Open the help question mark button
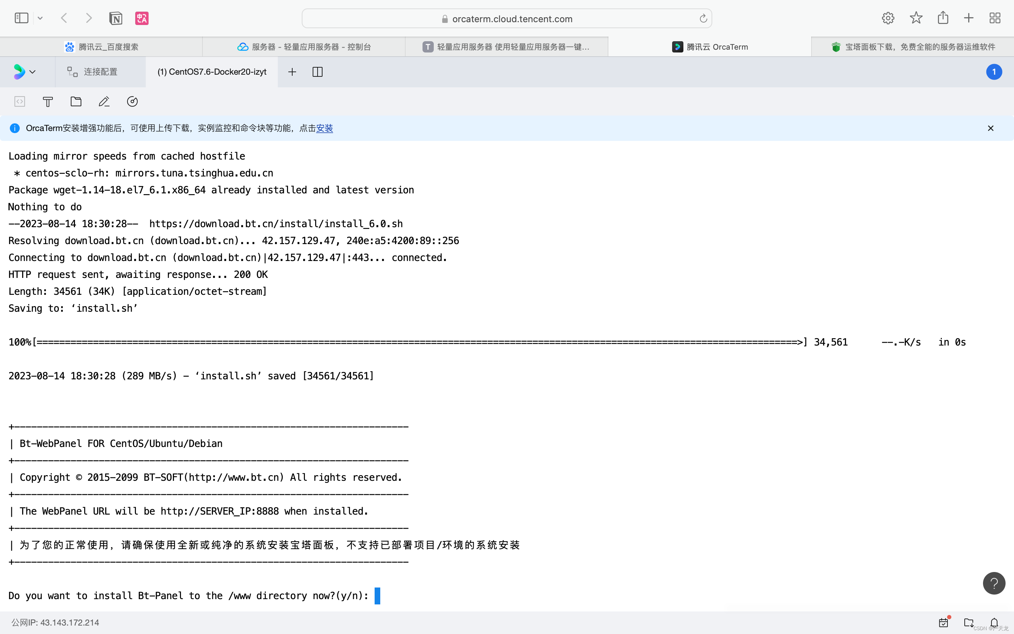This screenshot has height=634, width=1014. (994, 583)
